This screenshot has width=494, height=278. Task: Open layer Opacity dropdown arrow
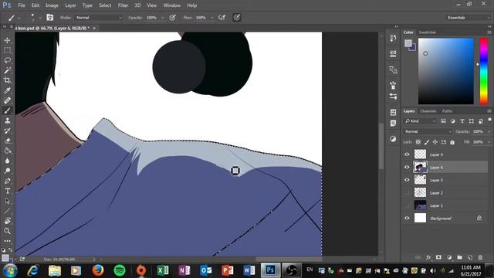[x=489, y=131]
